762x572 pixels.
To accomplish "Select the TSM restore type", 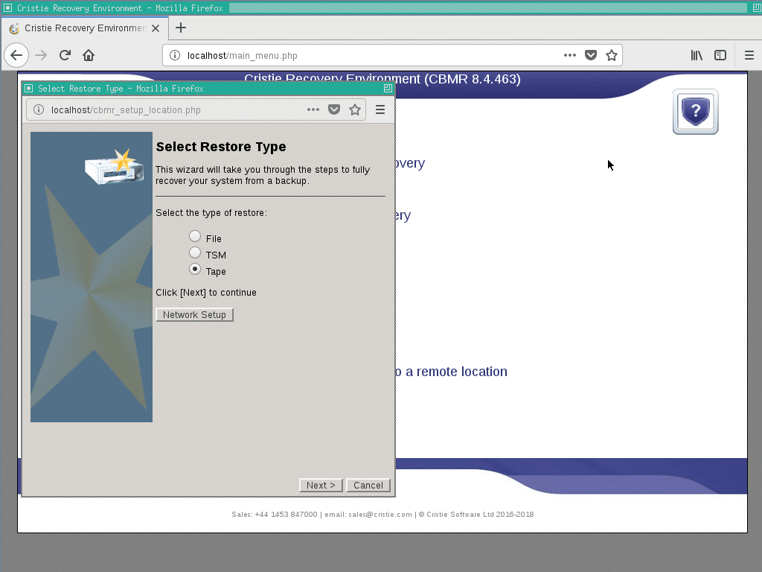I will tap(195, 253).
